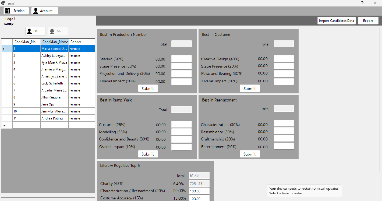Click Projection and Delivery (30%) input
This screenshot has width=382, height=201.
click(182, 74)
